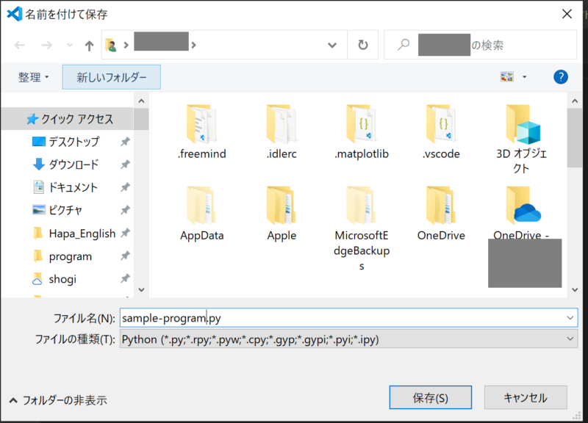Click the up-directory arrow button
Image resolution: width=588 pixels, height=423 pixels.
click(89, 46)
